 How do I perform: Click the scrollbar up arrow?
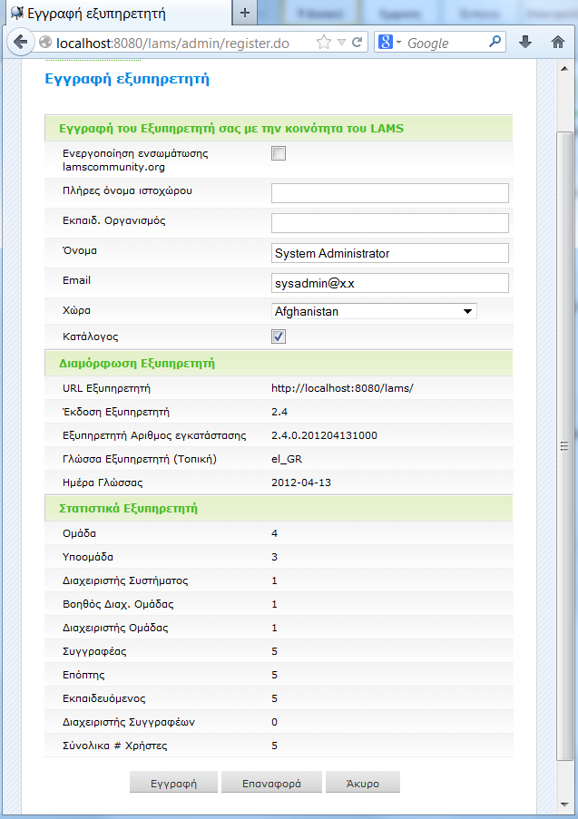tap(564, 69)
